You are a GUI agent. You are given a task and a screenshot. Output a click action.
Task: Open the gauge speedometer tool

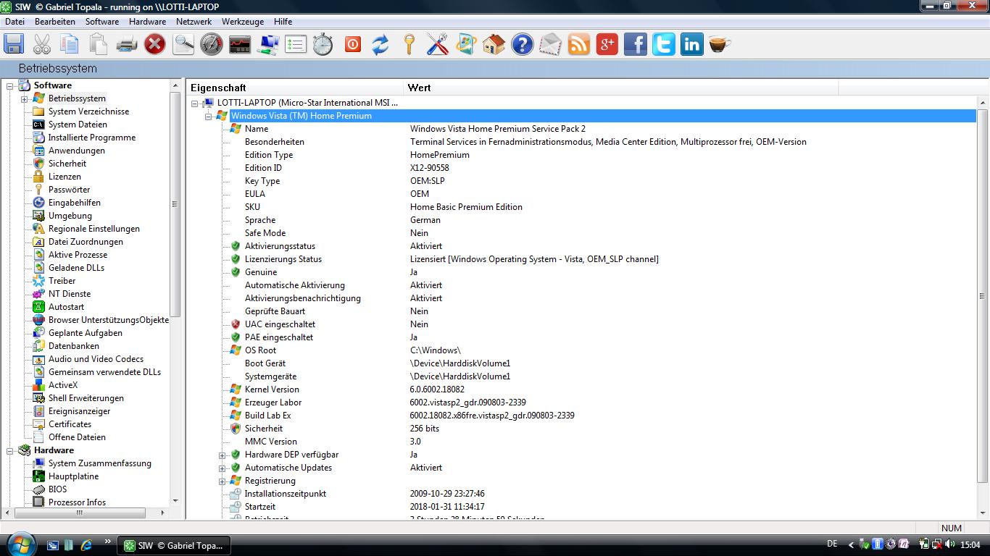(212, 44)
